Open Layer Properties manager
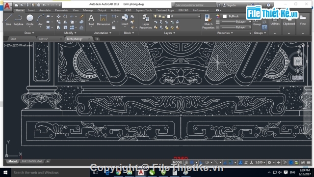This screenshot has width=314, height=177. (146, 22)
